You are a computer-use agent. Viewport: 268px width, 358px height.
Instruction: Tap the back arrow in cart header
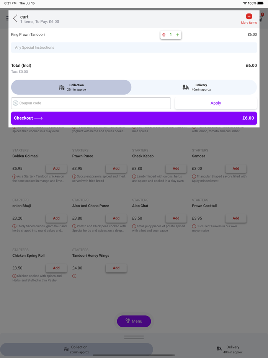pos(15,18)
